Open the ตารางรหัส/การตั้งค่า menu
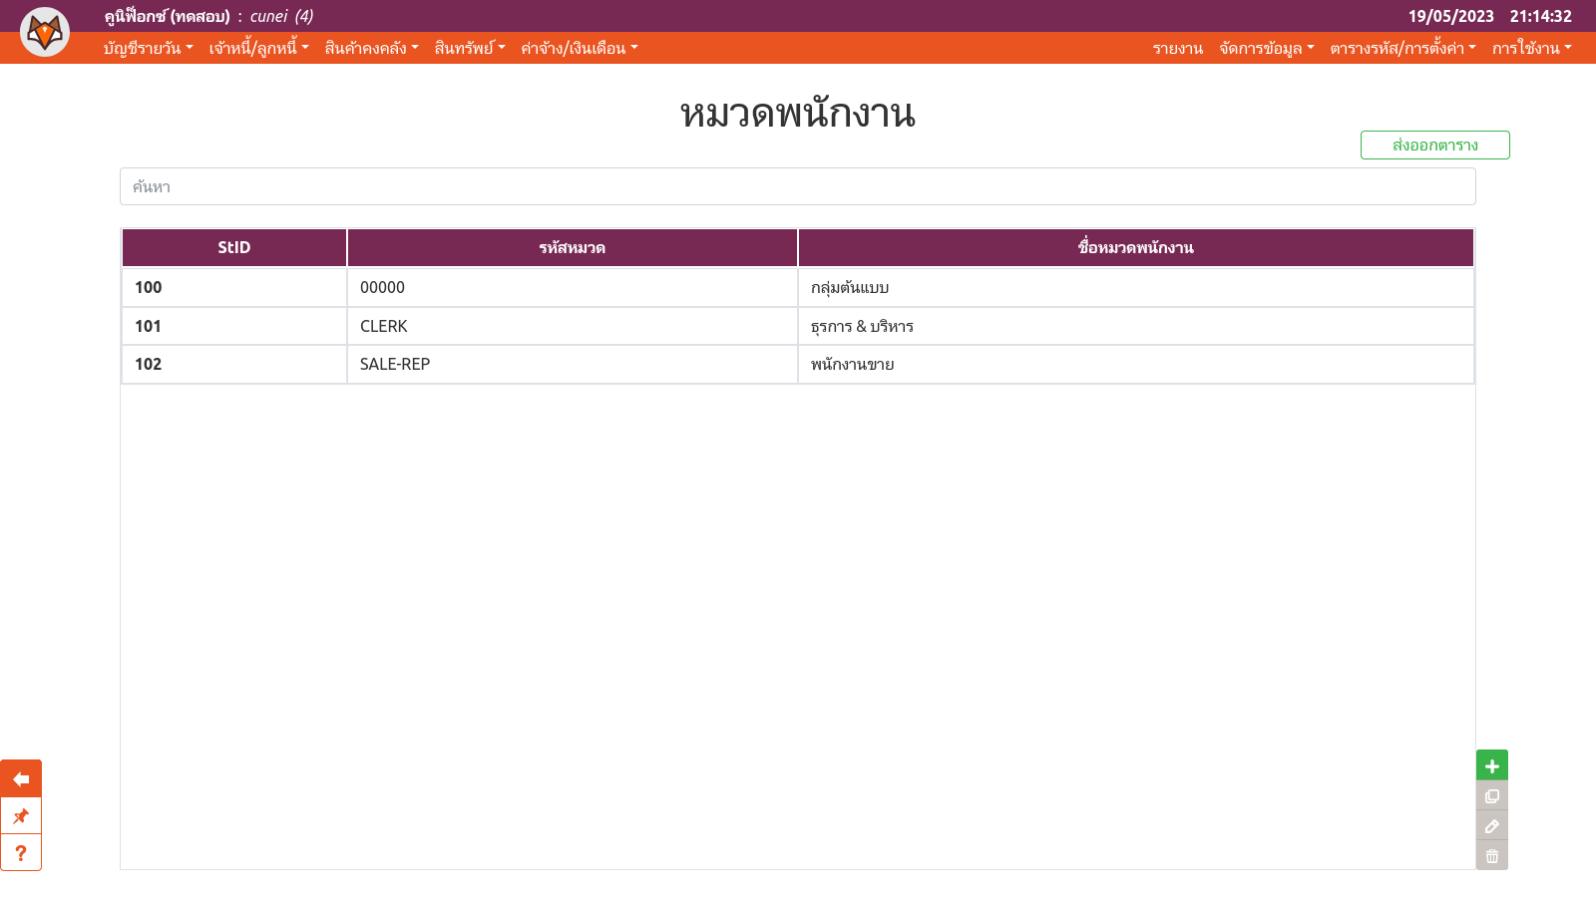This screenshot has width=1596, height=897. tap(1401, 48)
